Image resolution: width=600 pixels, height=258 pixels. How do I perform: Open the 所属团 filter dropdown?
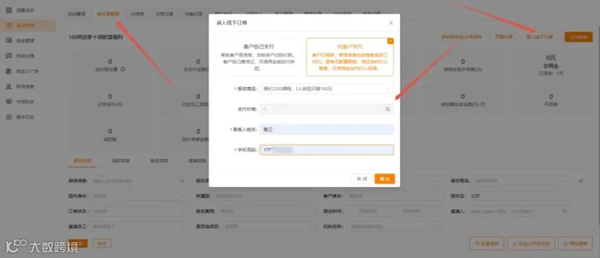(x=265, y=195)
